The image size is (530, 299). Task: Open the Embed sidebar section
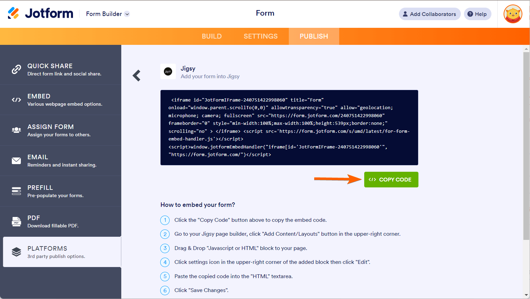(60, 100)
